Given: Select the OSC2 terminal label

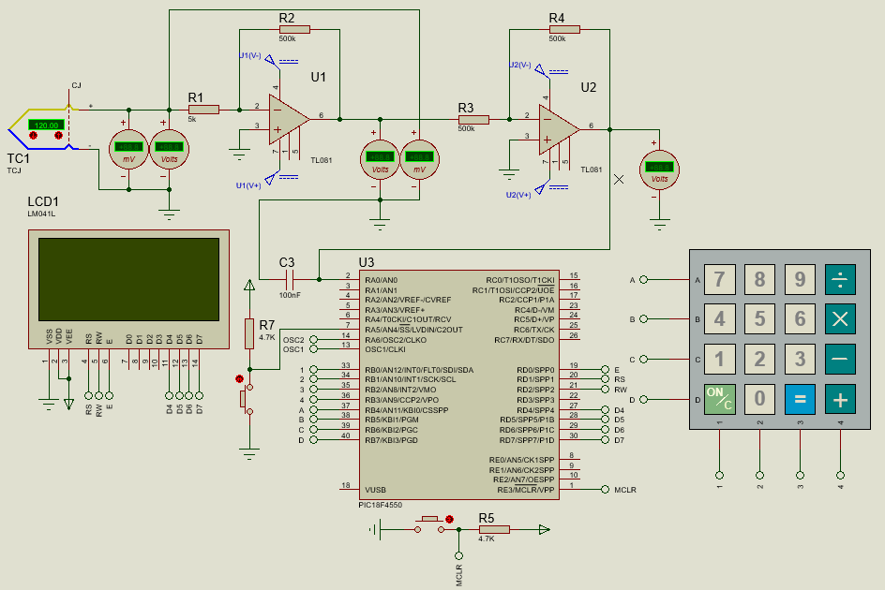Looking at the screenshot, I should click(x=293, y=340).
